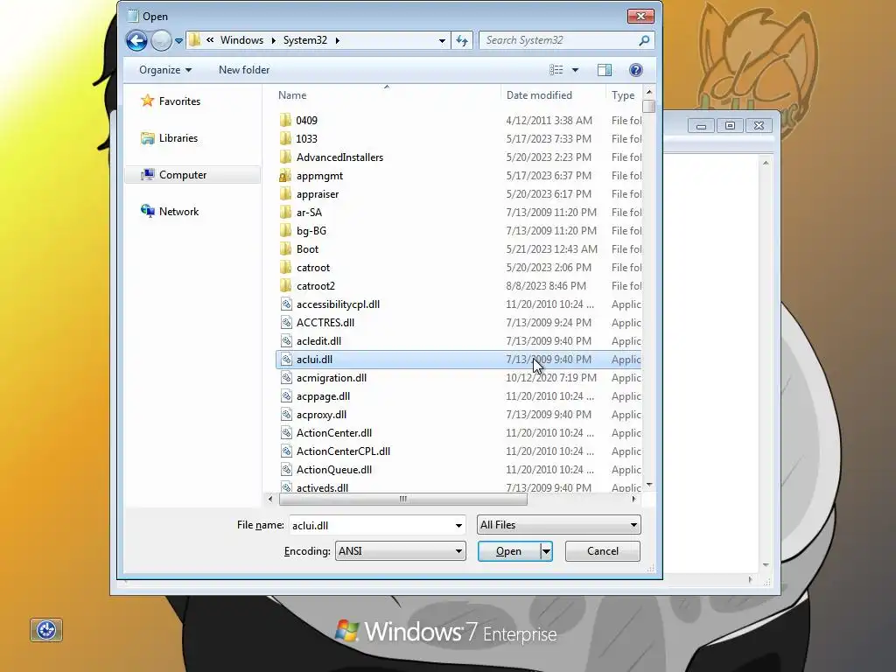Image resolution: width=896 pixels, height=672 pixels.
Task: Select the acledit.dll file icon
Action: click(x=286, y=341)
